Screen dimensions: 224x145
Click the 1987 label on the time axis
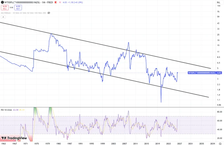(x=70, y=143)
